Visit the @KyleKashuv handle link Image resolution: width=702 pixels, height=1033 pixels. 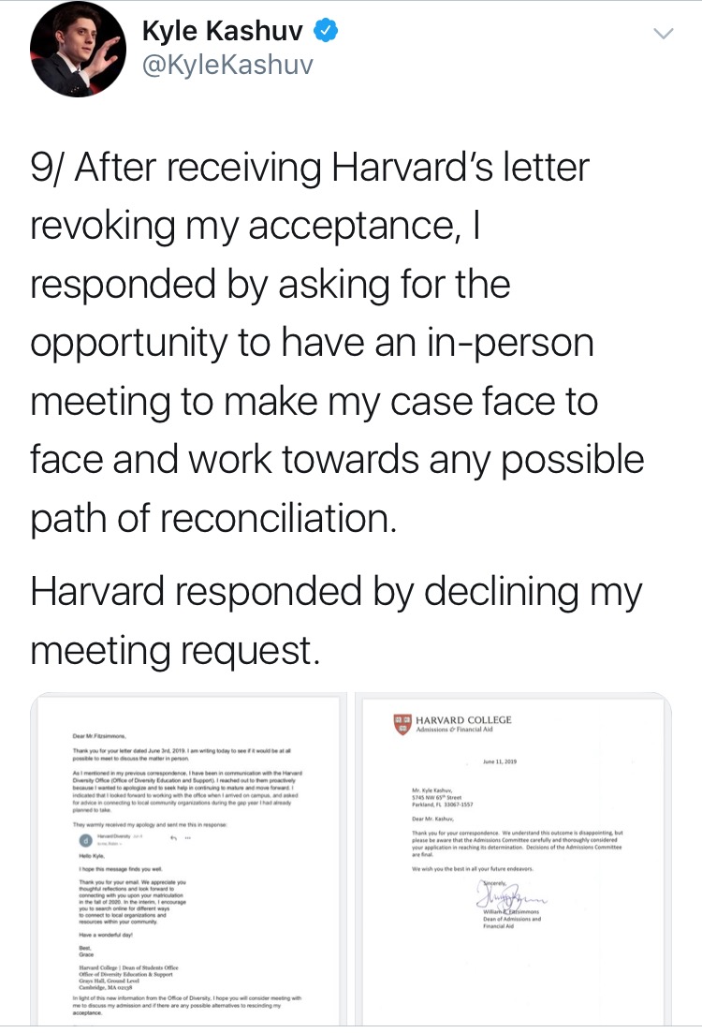tap(227, 65)
